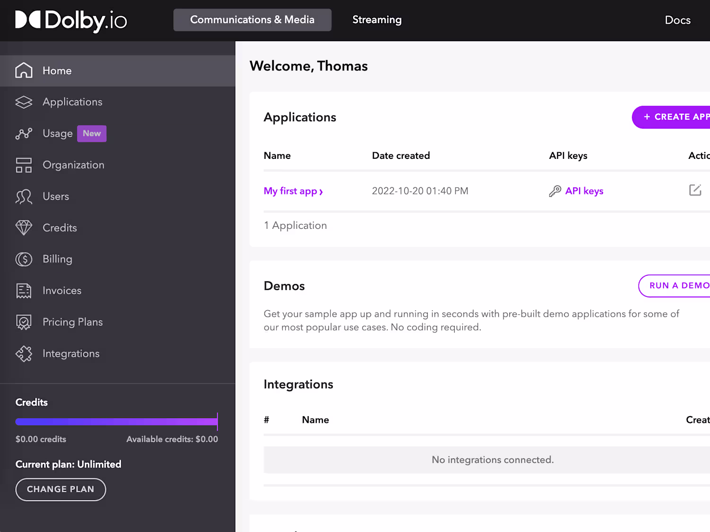Click the Change Plan button

pos(61,489)
